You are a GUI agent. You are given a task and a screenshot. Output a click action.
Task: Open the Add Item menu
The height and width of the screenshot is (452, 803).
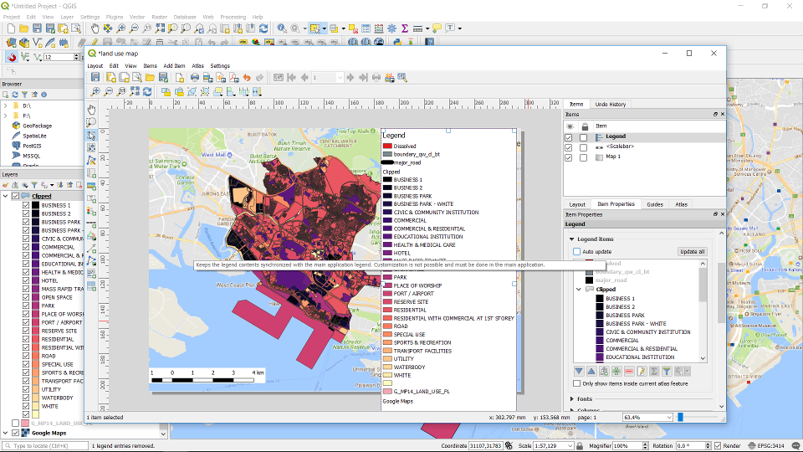tap(174, 66)
